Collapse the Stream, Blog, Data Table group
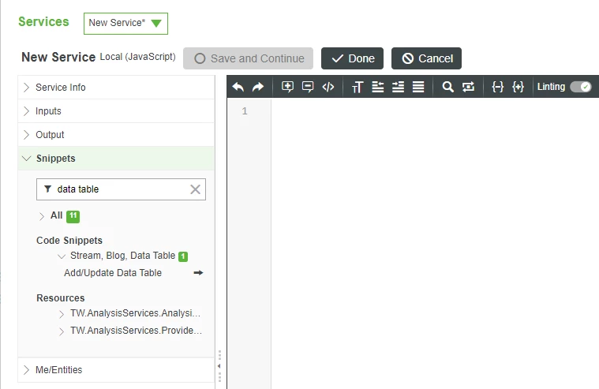 (x=61, y=256)
